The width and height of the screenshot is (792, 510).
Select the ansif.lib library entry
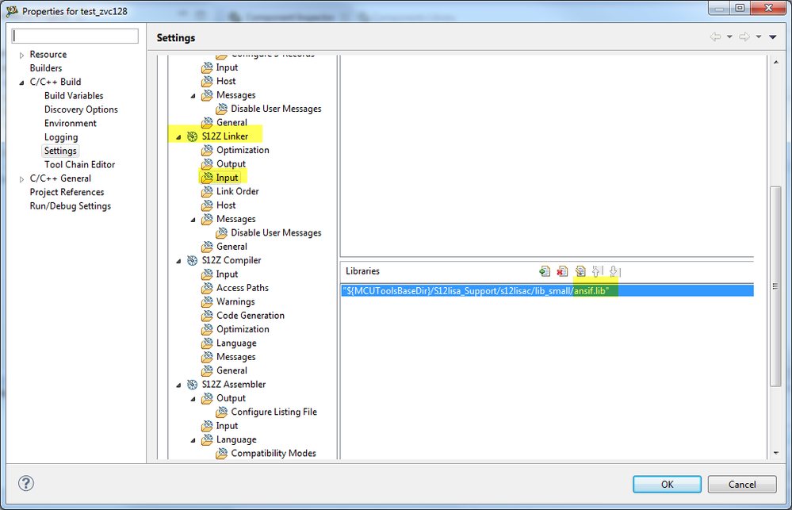tap(548, 290)
